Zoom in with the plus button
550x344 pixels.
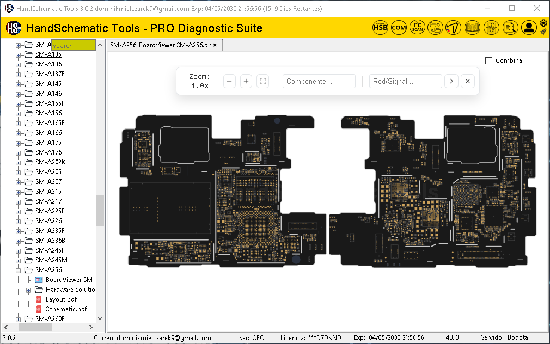(246, 81)
